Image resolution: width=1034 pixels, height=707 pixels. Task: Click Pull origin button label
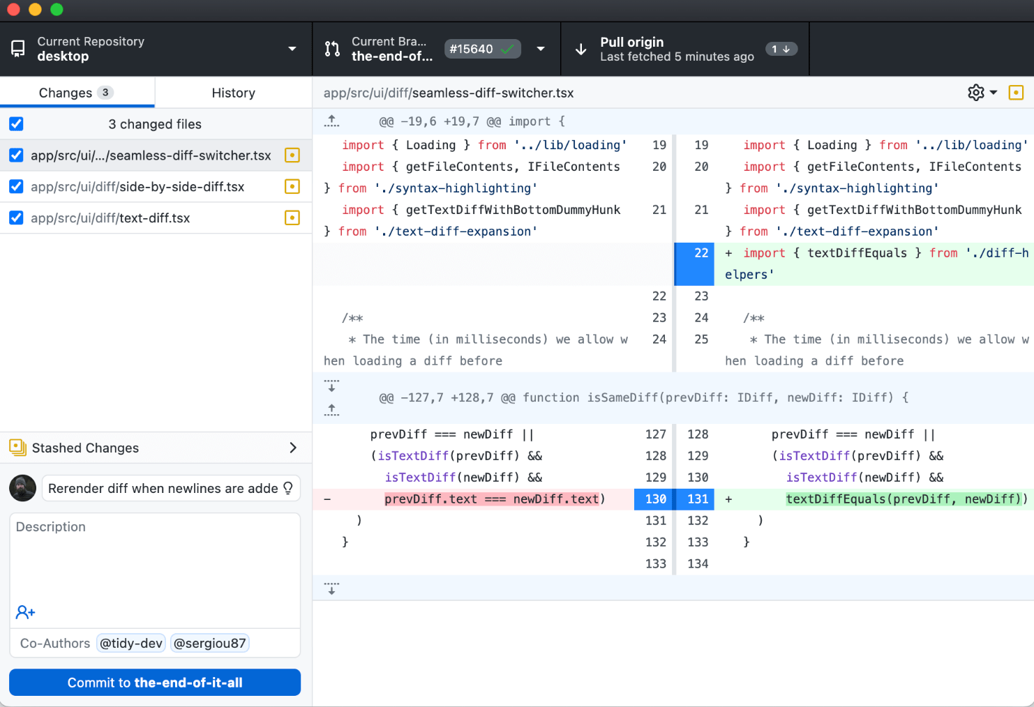coord(631,42)
